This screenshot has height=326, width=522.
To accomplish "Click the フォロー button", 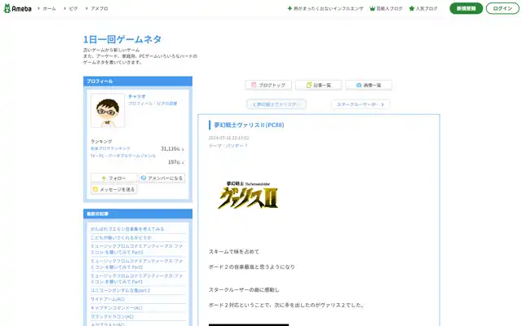I will point(114,178).
